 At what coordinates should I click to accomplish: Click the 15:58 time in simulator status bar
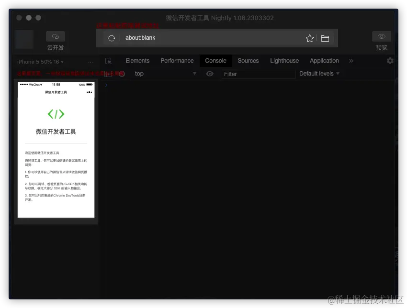tap(56, 85)
